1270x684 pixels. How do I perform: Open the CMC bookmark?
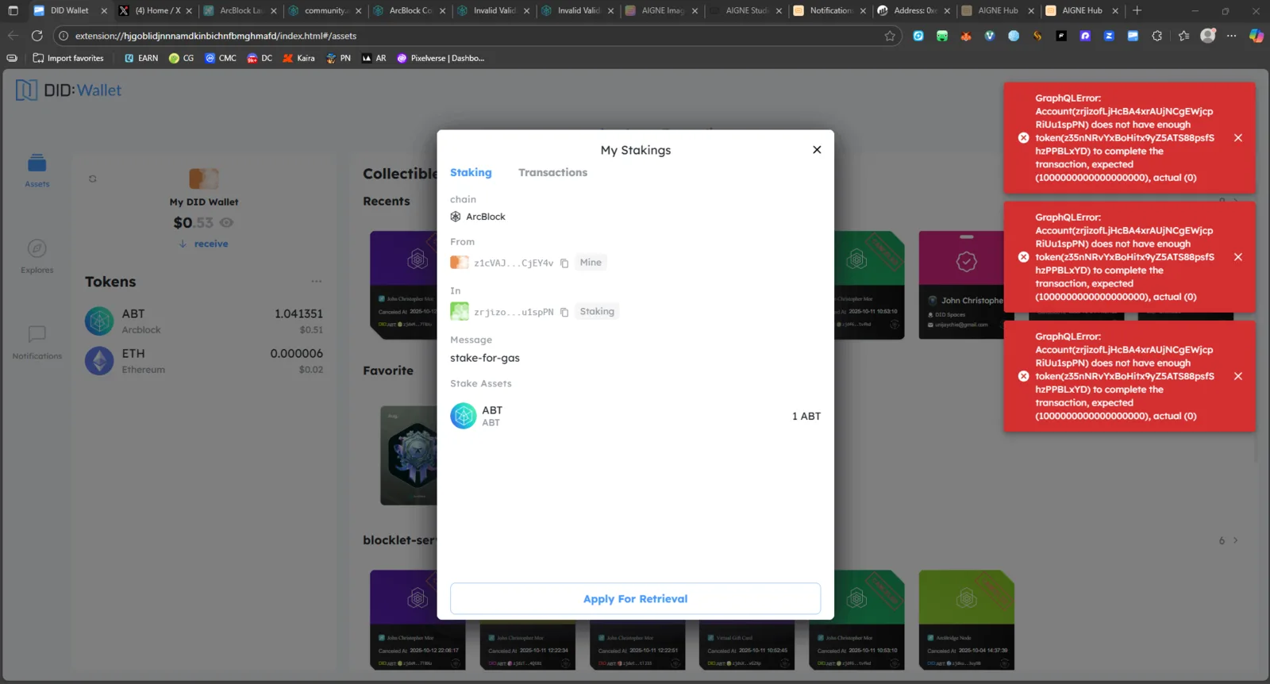(x=221, y=58)
